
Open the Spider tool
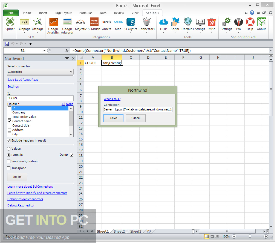coord(10,25)
